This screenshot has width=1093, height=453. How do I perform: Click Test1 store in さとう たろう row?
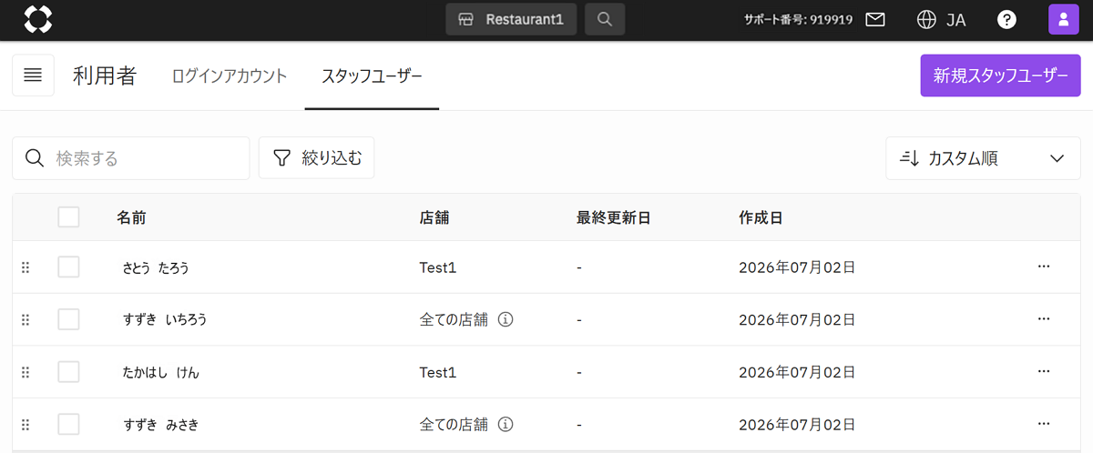point(437,267)
